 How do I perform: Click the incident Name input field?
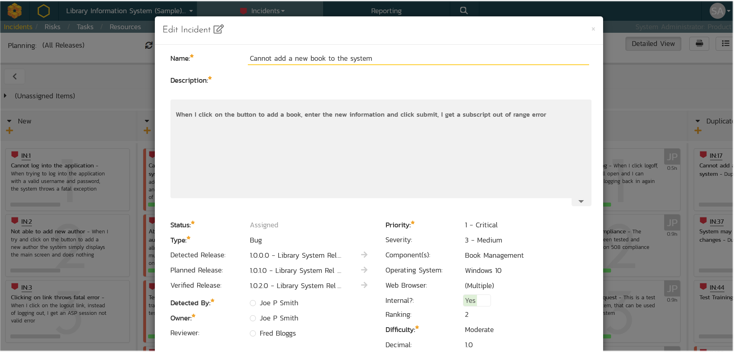pyautogui.click(x=418, y=58)
